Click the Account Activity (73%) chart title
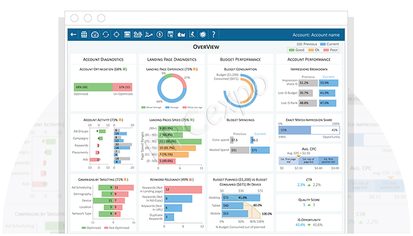Image resolution: width=413 pixels, height=236 pixels. [103, 120]
